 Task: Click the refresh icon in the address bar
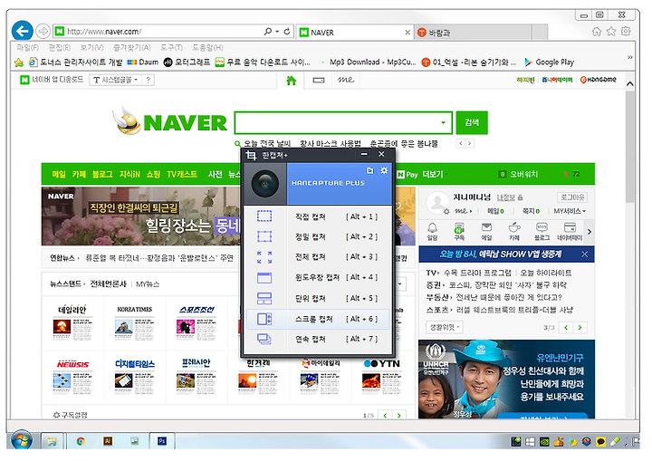pyautogui.click(x=287, y=31)
